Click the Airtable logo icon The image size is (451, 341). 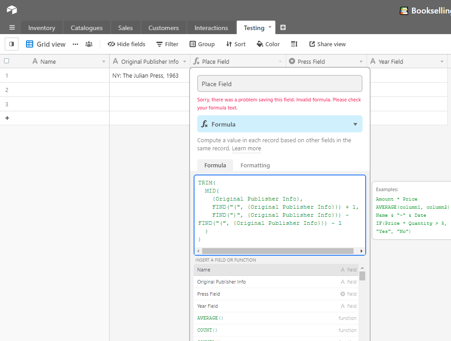pos(12,10)
